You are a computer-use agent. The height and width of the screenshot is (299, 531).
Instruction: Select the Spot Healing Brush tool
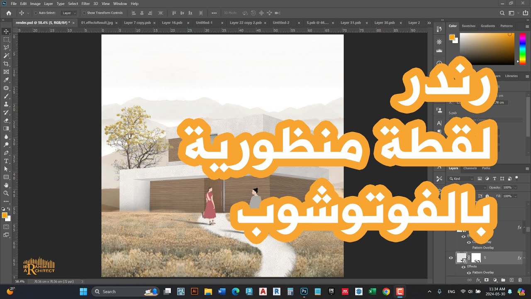[6, 88]
